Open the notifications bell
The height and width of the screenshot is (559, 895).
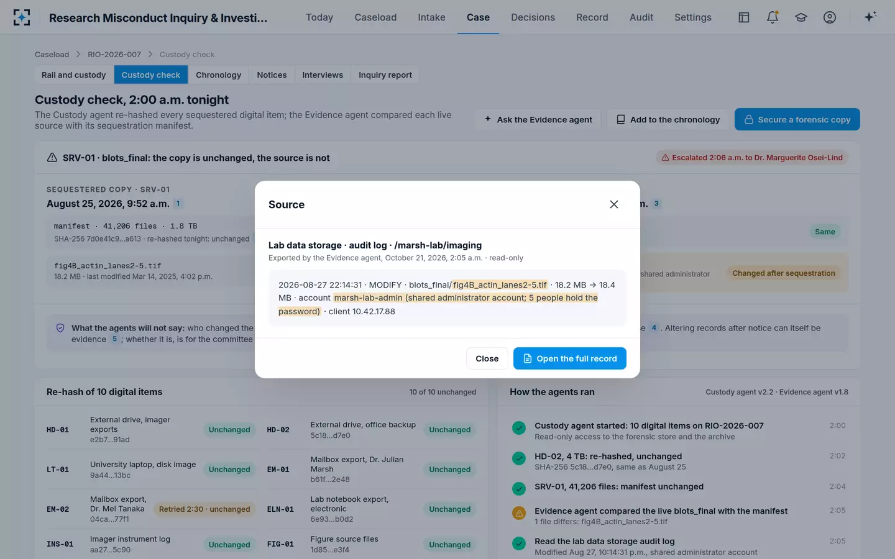click(x=773, y=17)
